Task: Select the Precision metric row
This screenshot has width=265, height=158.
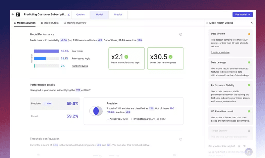Action: pos(55,103)
